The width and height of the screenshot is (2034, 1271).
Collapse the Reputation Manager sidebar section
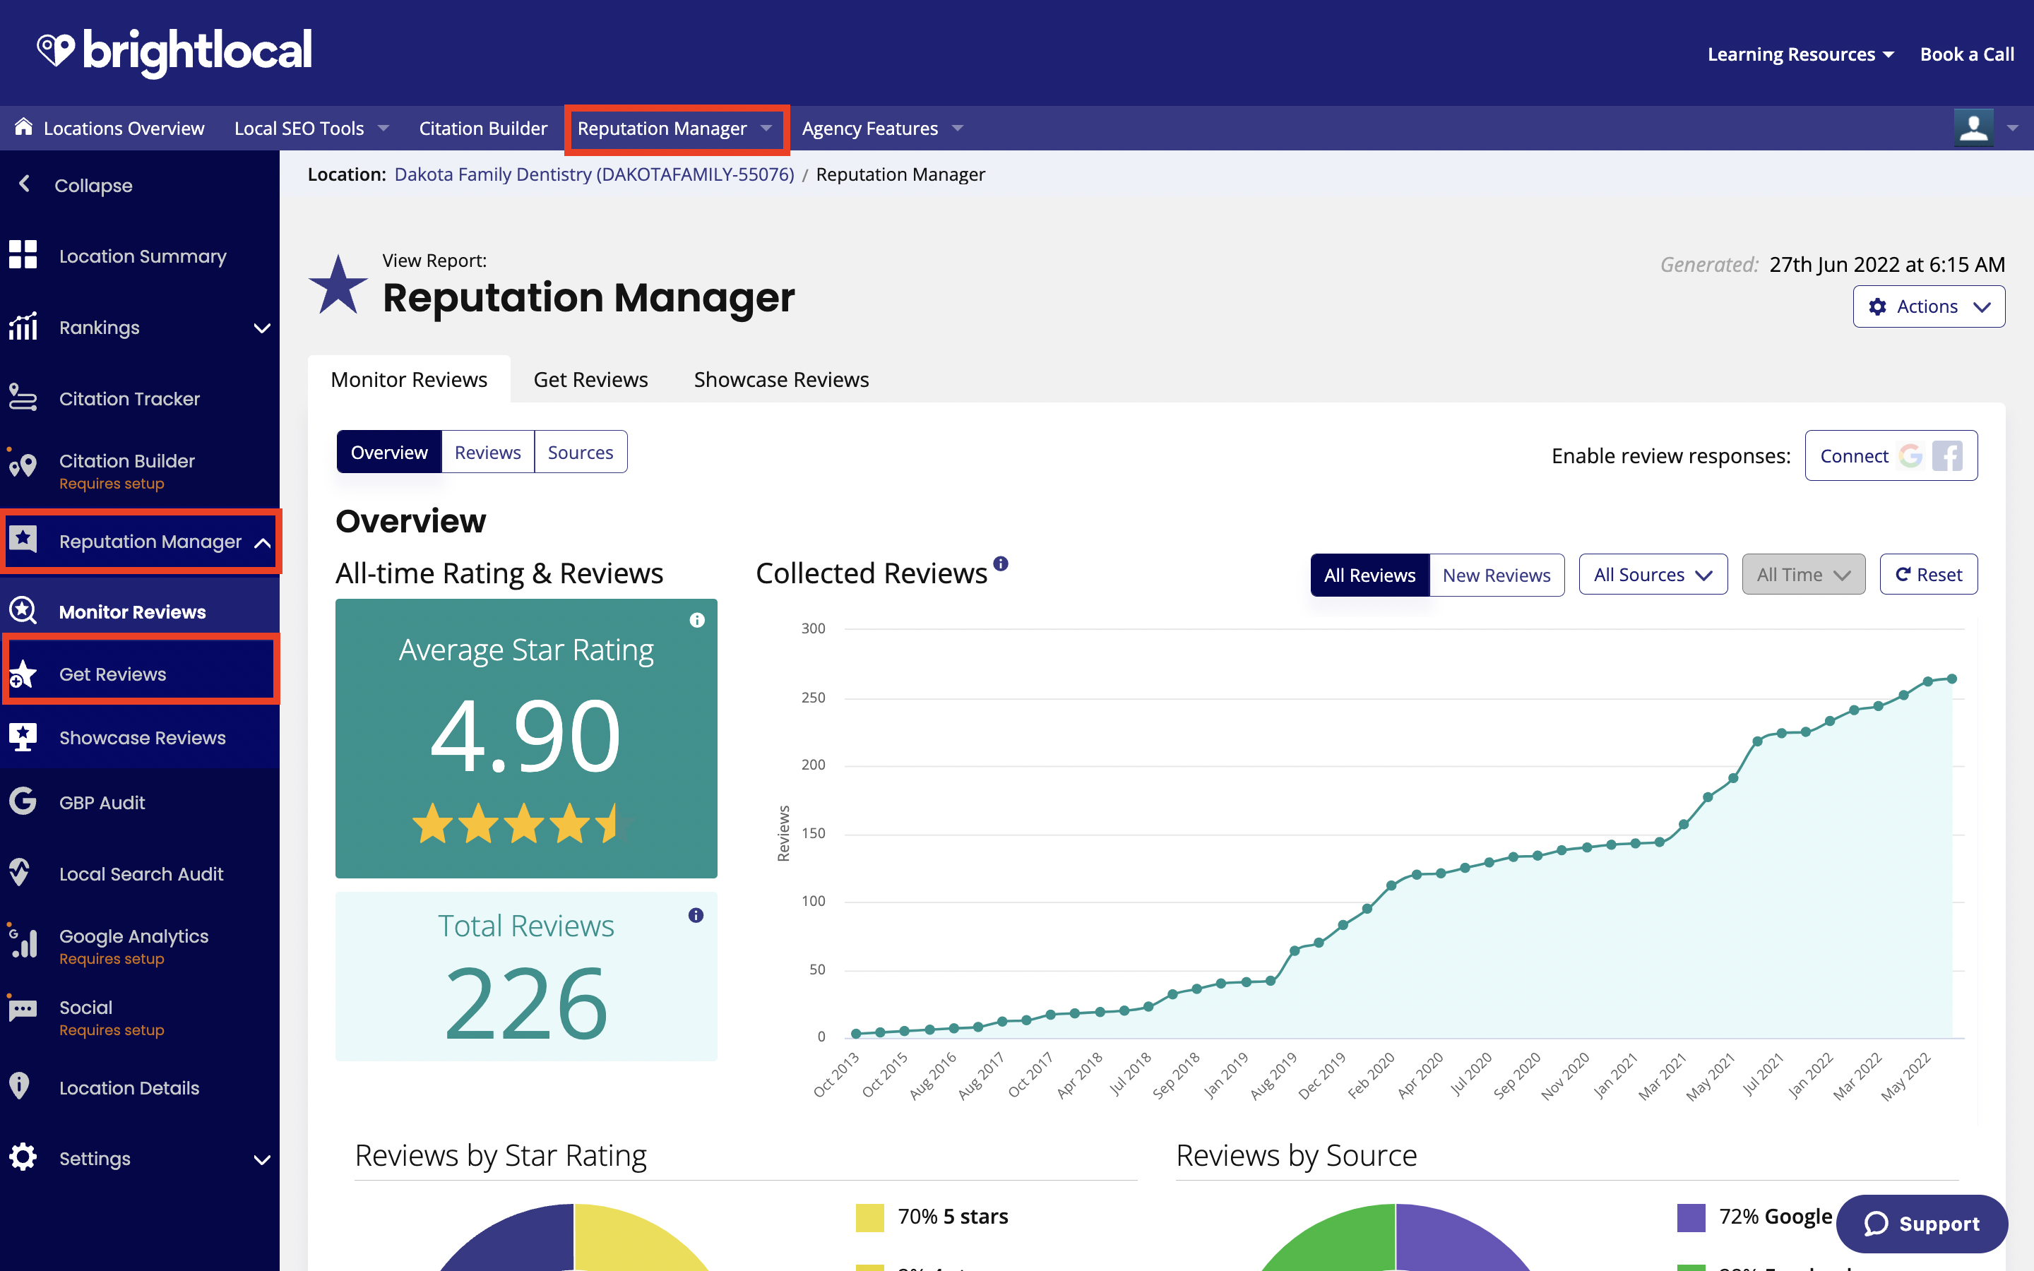pos(262,542)
